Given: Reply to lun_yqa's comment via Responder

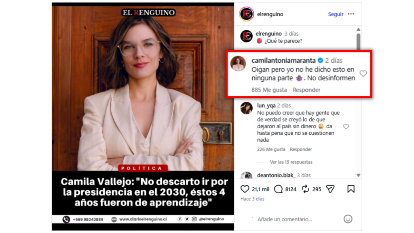Looking at the screenshot, I should (x=301, y=149).
